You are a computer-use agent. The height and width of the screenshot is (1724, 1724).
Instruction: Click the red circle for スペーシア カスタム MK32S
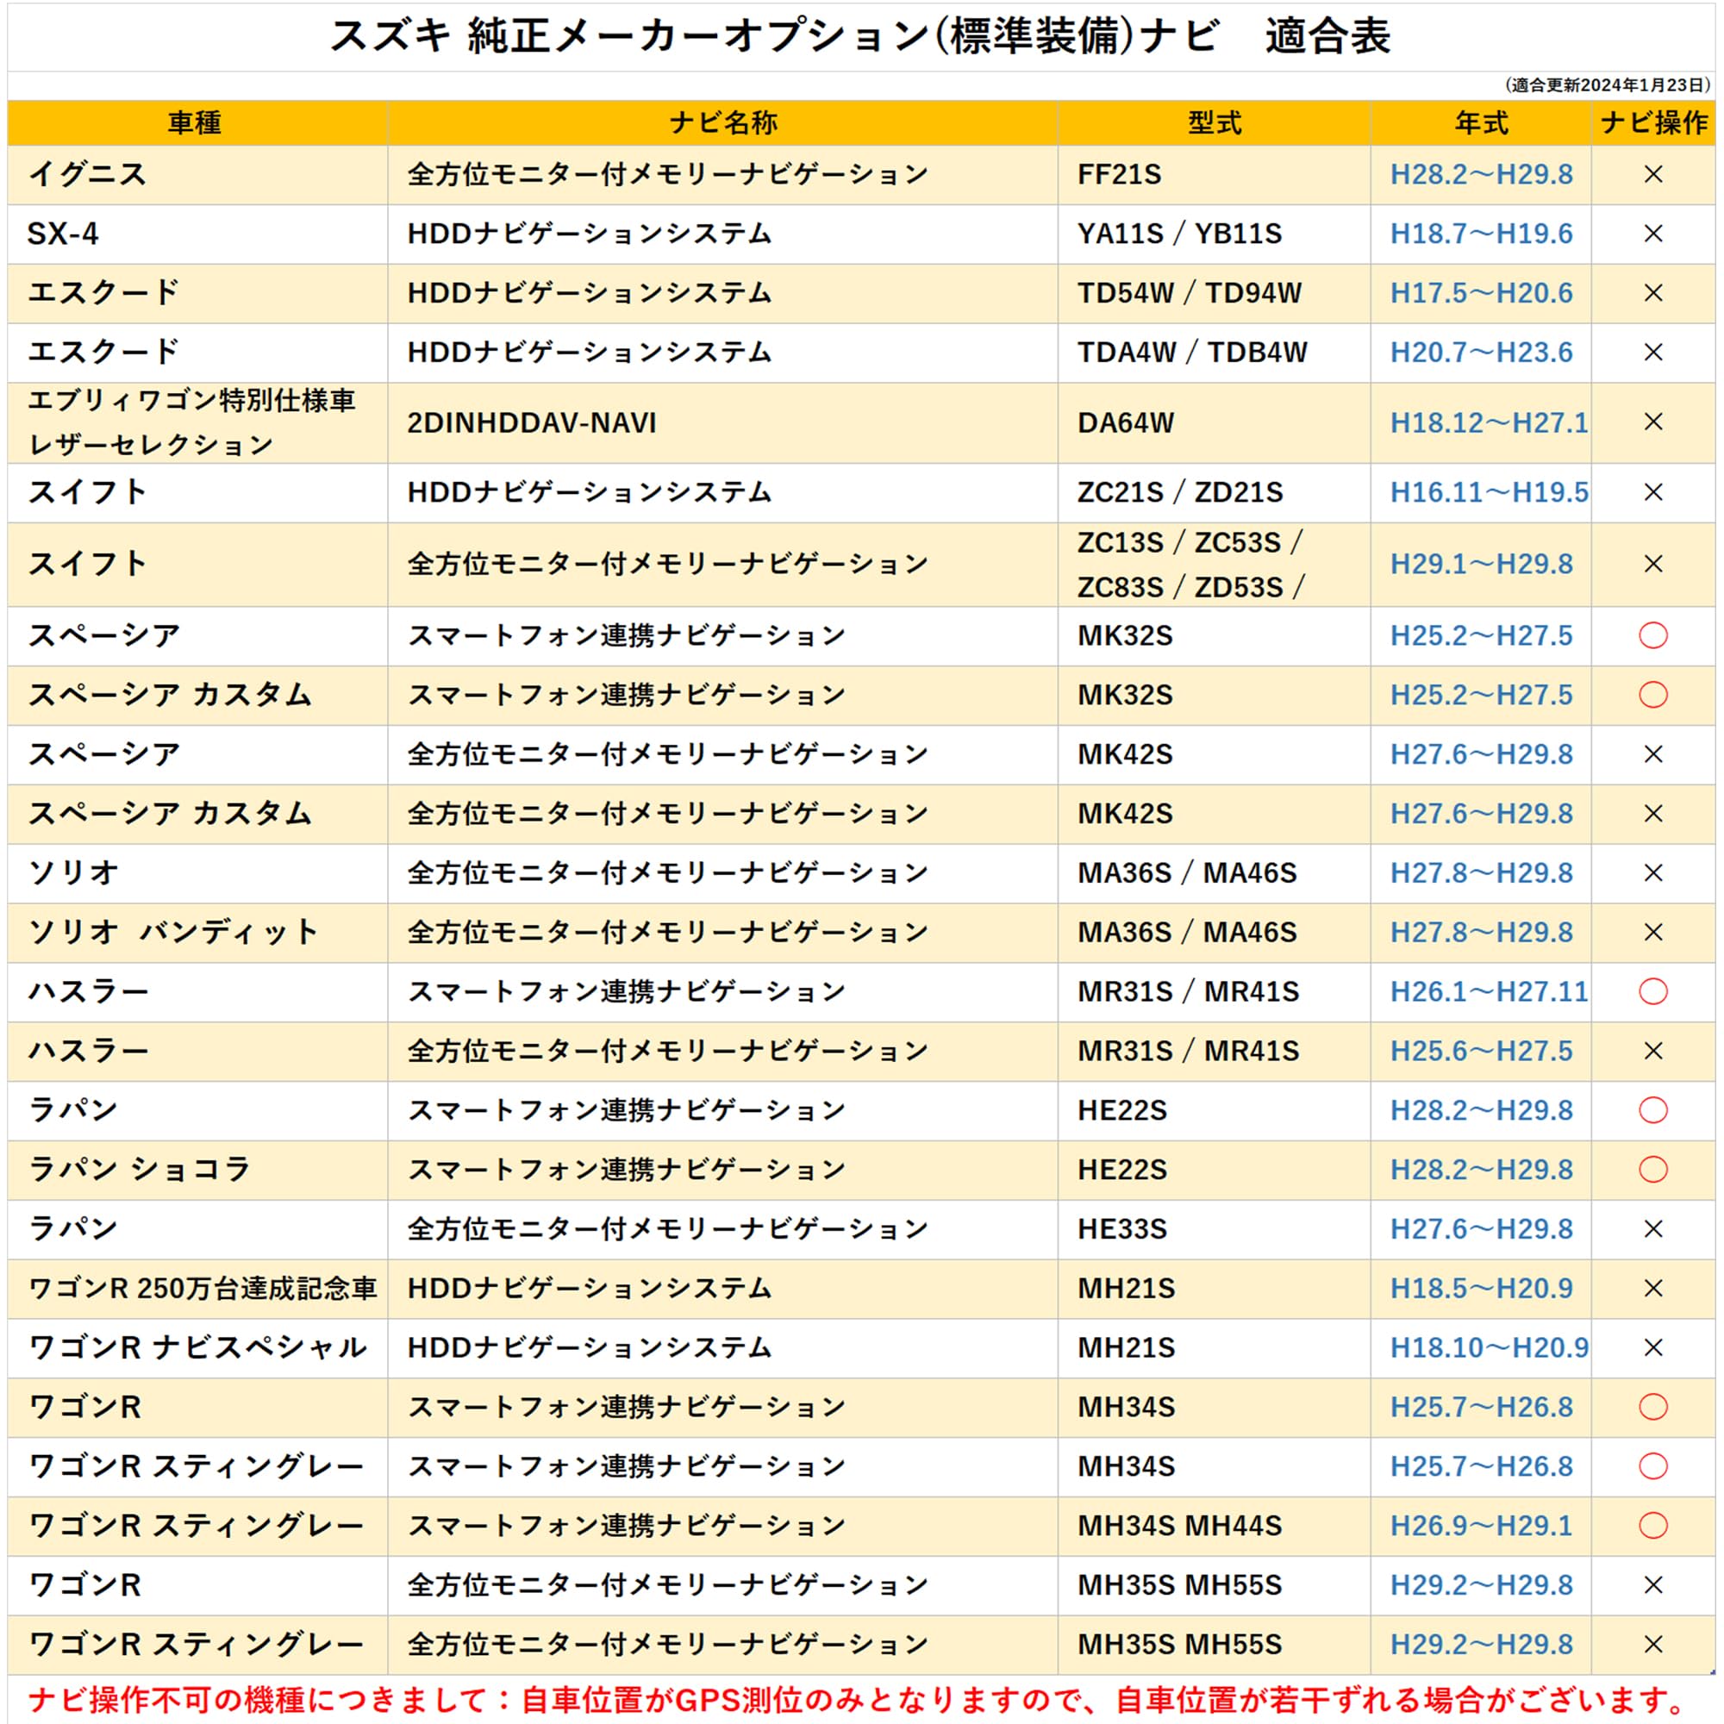click(1652, 695)
